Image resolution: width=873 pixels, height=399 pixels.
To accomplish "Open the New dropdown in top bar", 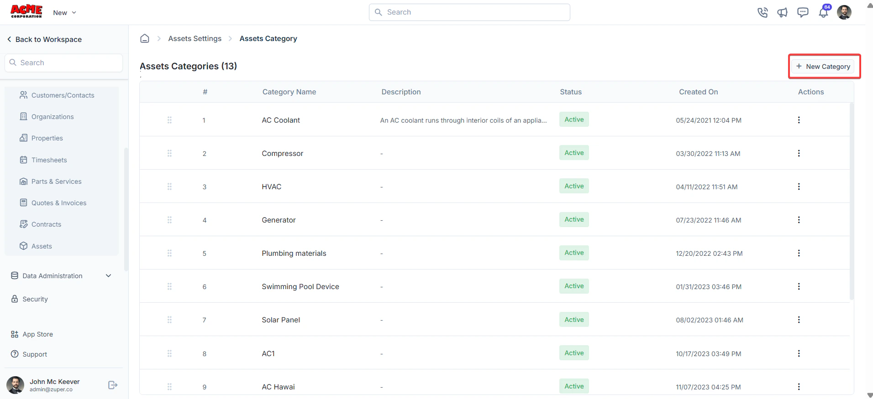I will click(64, 13).
